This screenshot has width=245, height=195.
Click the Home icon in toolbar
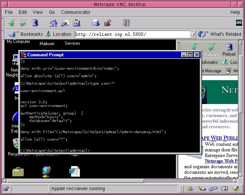coord(54,23)
